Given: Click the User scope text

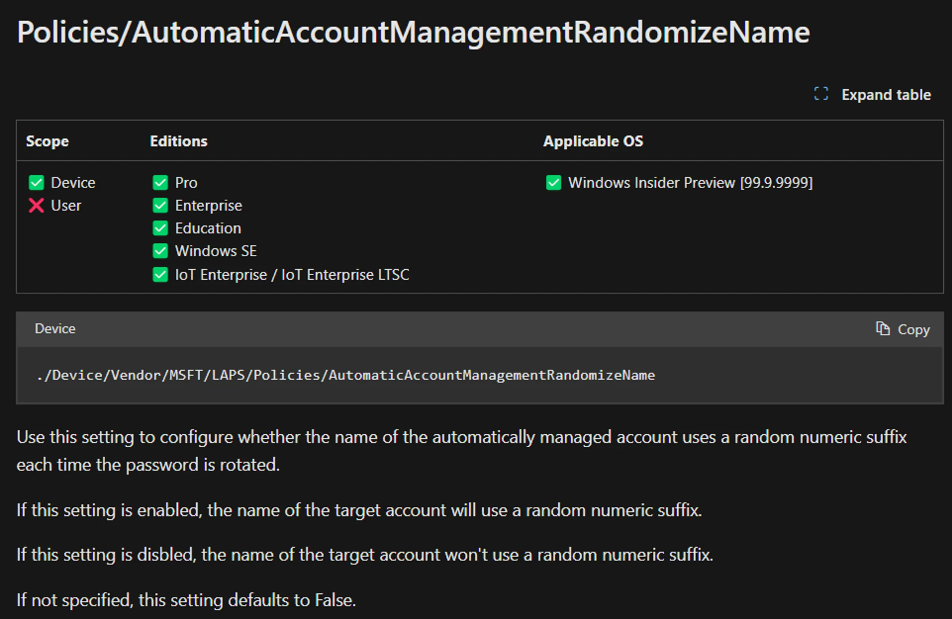Looking at the screenshot, I should pyautogui.click(x=66, y=205).
